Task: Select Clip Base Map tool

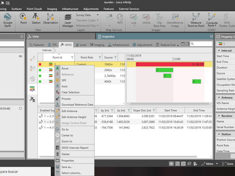Action: (159, 20)
